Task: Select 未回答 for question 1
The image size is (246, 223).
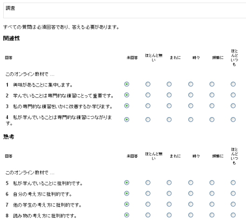Action: pyautogui.click(x=127, y=84)
